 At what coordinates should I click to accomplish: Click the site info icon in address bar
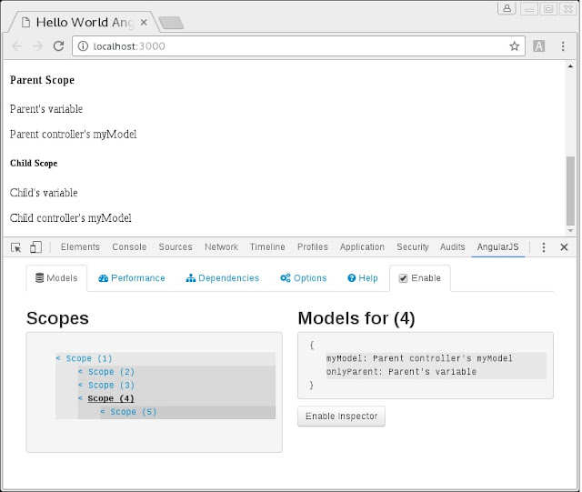point(83,45)
